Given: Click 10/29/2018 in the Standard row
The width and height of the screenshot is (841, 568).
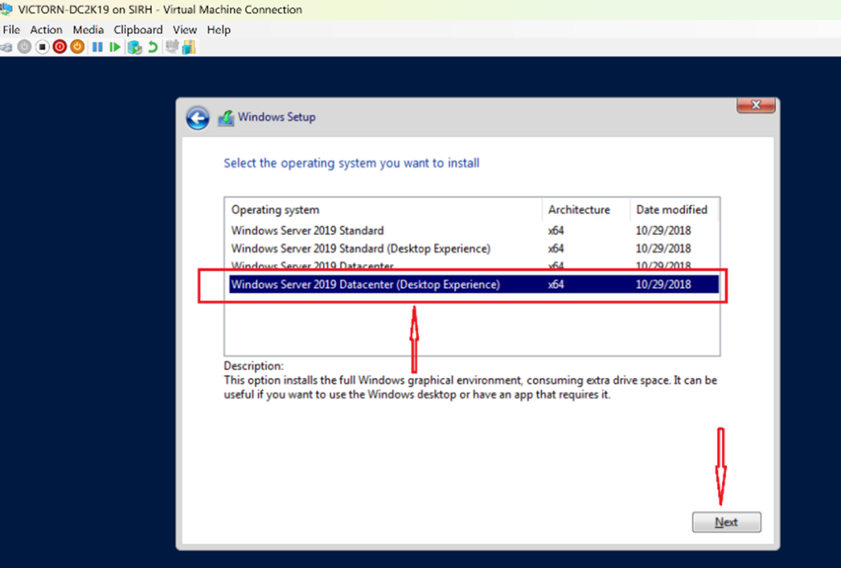Looking at the screenshot, I should tap(663, 231).
